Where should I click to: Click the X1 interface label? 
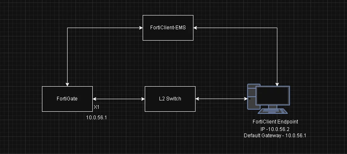coord(97,107)
